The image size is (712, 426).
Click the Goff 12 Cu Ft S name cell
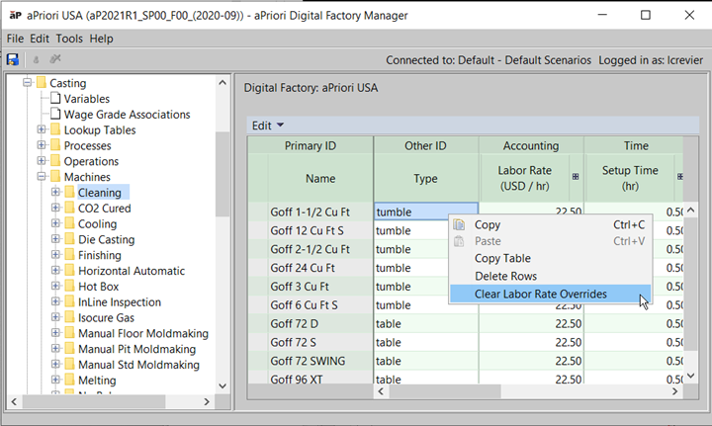pos(320,230)
